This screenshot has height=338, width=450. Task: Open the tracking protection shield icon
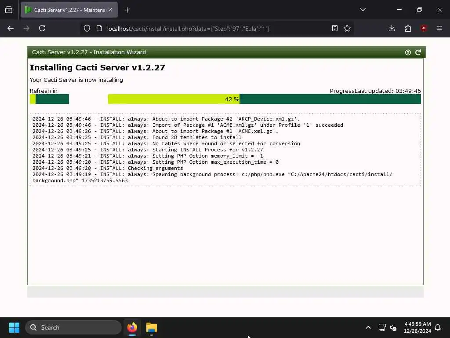[87, 28]
